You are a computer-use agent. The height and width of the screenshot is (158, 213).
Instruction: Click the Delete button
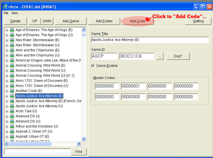tap(15, 21)
